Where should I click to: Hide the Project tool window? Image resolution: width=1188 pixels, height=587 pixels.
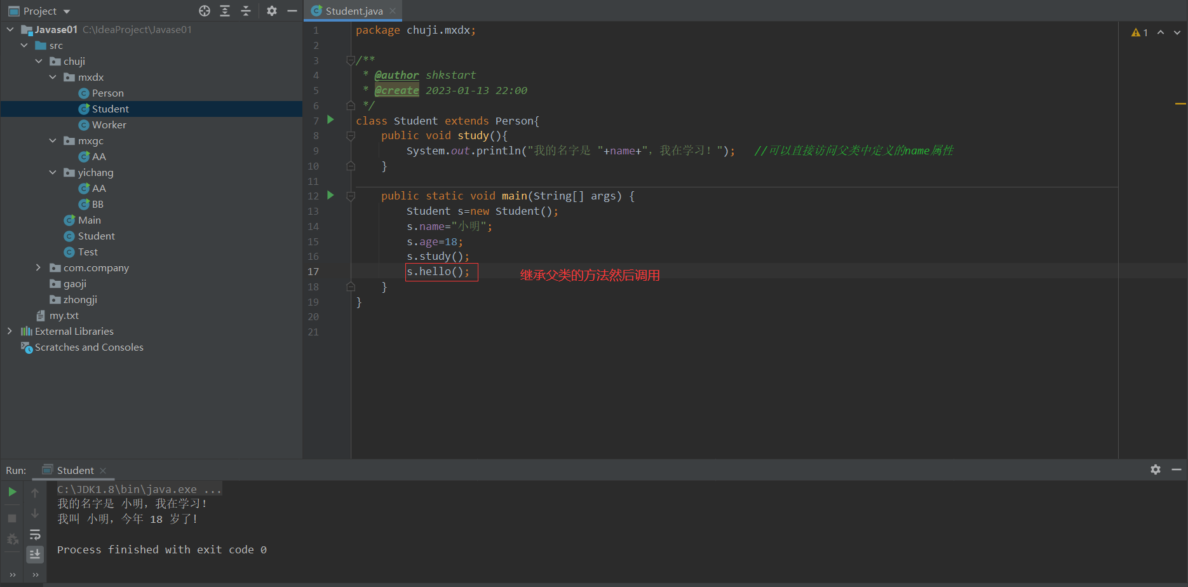coord(292,11)
